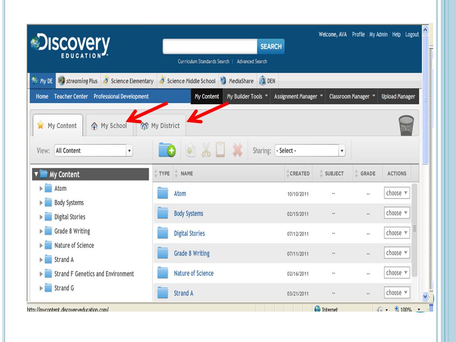Expand the Grade 8 Writing tree folder
Viewport: 456px width, 342px height.
41,231
